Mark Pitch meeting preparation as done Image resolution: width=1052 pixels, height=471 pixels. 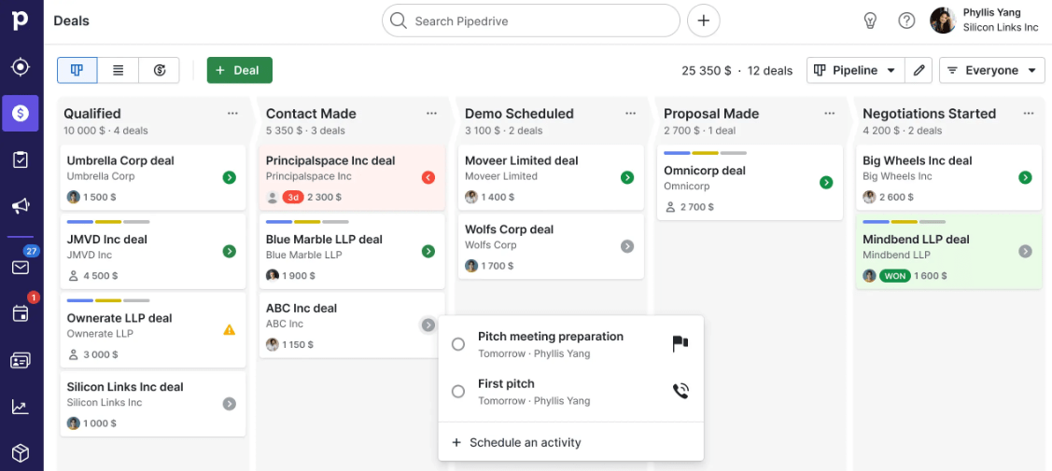458,344
